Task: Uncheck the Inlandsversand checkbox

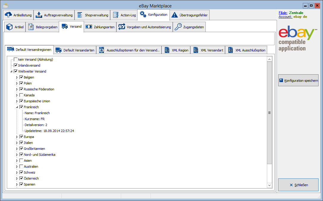Action: coord(16,65)
